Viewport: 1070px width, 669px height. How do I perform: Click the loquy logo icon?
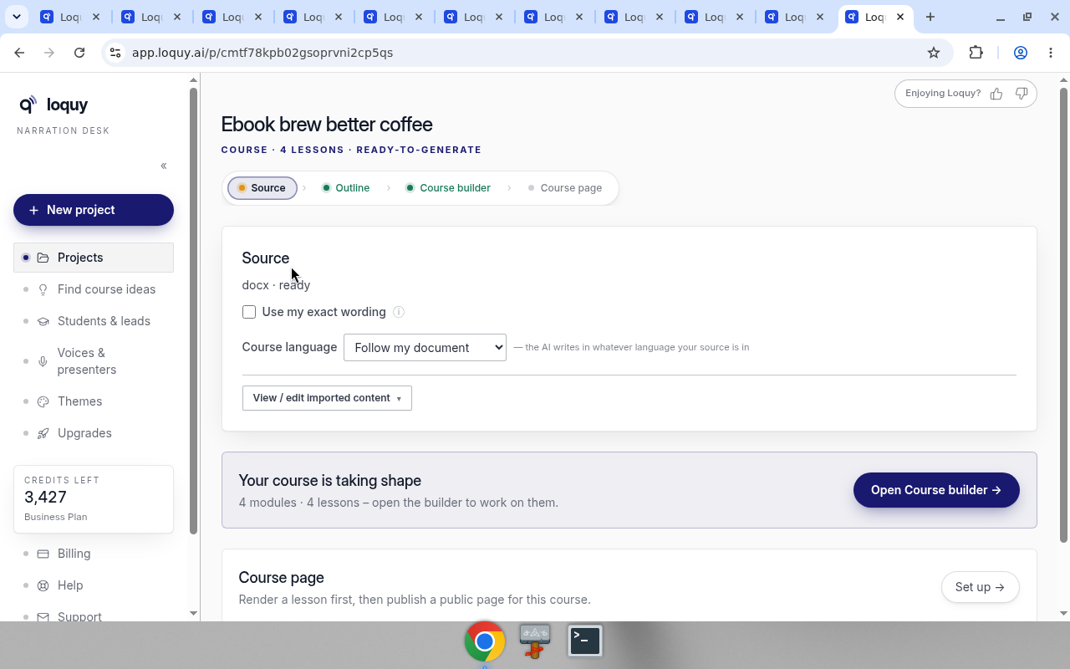pyautogui.click(x=28, y=105)
